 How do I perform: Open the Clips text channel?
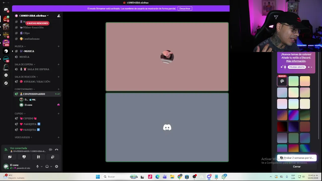(x=37, y=33)
